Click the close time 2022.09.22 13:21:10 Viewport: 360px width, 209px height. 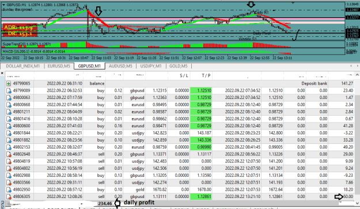tap(242, 196)
